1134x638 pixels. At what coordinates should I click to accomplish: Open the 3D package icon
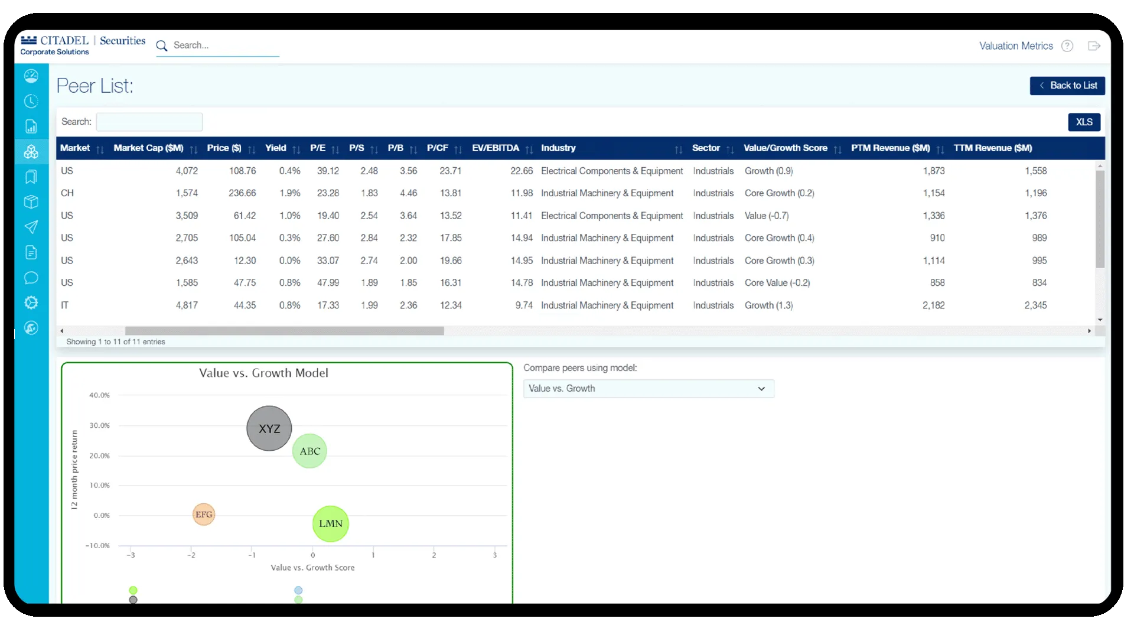point(31,202)
